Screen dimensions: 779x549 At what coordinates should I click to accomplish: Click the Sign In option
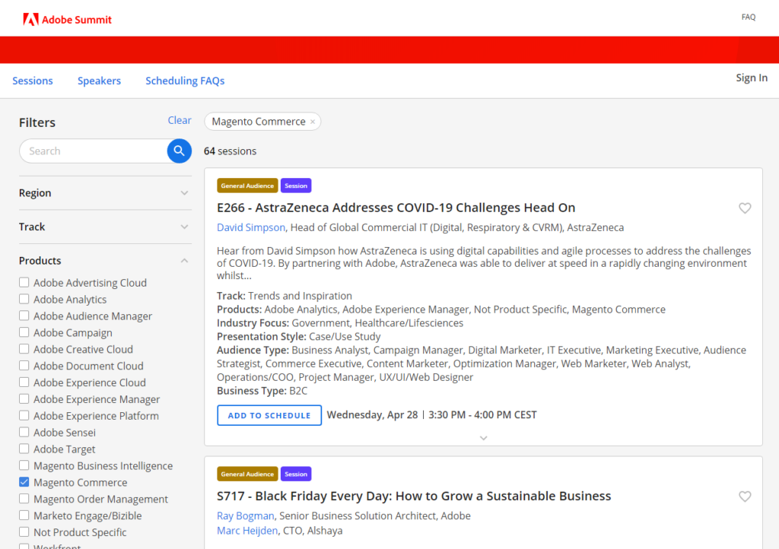751,77
